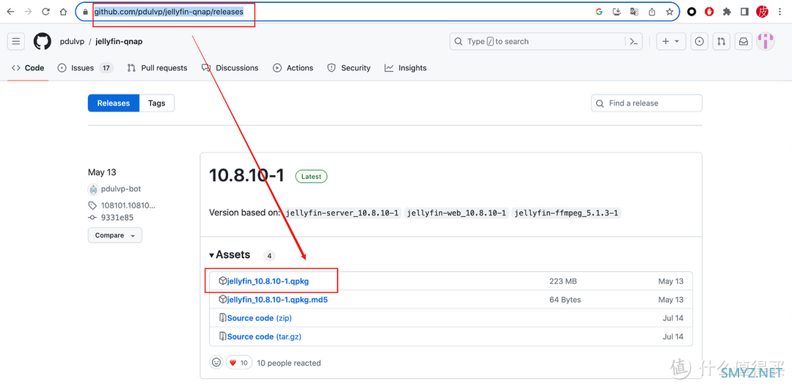
Task: Collapse the Assets section
Action: coord(230,255)
